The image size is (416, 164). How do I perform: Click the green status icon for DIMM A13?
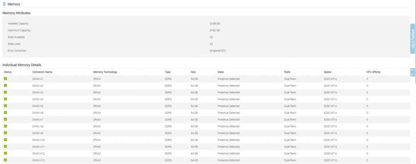(x=6, y=160)
